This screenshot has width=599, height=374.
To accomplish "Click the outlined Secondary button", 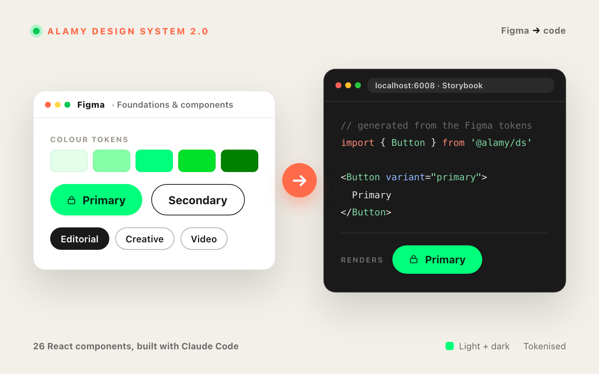I will (x=198, y=200).
